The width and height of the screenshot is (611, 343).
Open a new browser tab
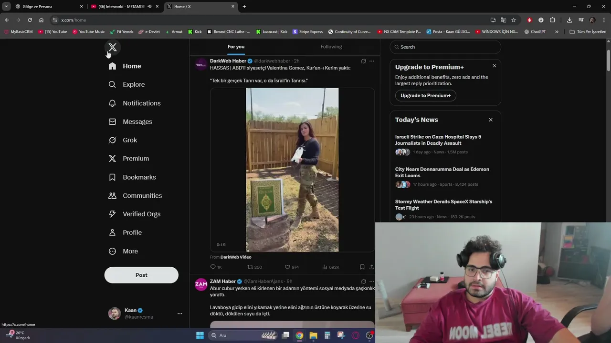pyautogui.click(x=244, y=7)
